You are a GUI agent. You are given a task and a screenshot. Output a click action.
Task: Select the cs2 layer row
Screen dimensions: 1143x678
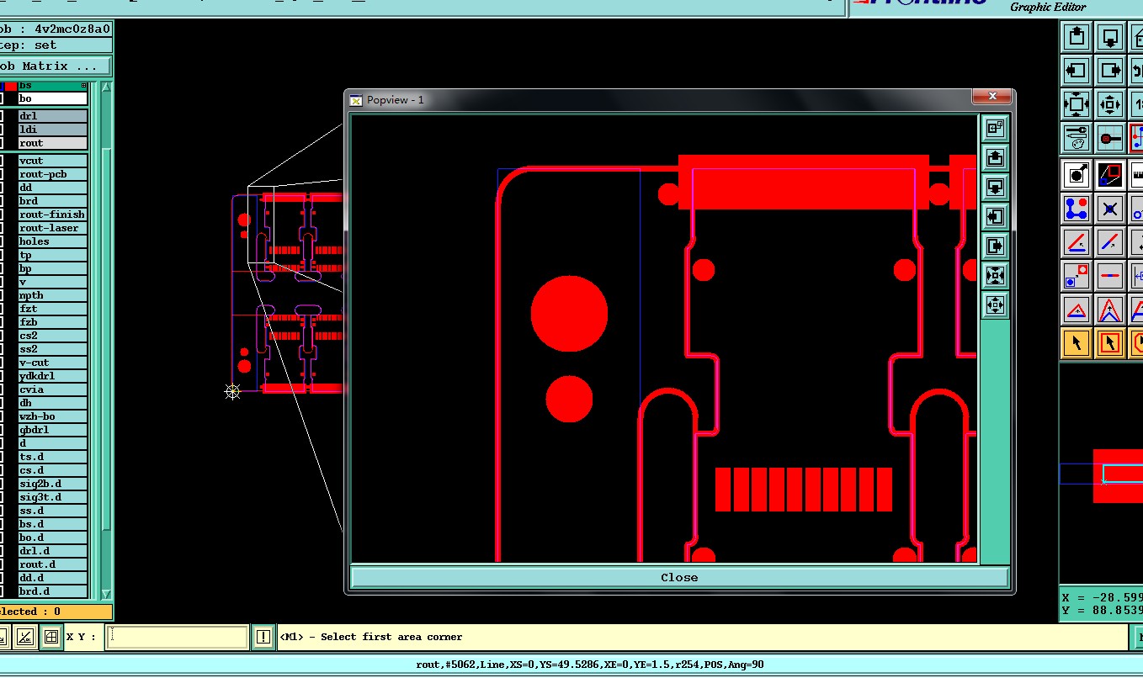coord(52,336)
